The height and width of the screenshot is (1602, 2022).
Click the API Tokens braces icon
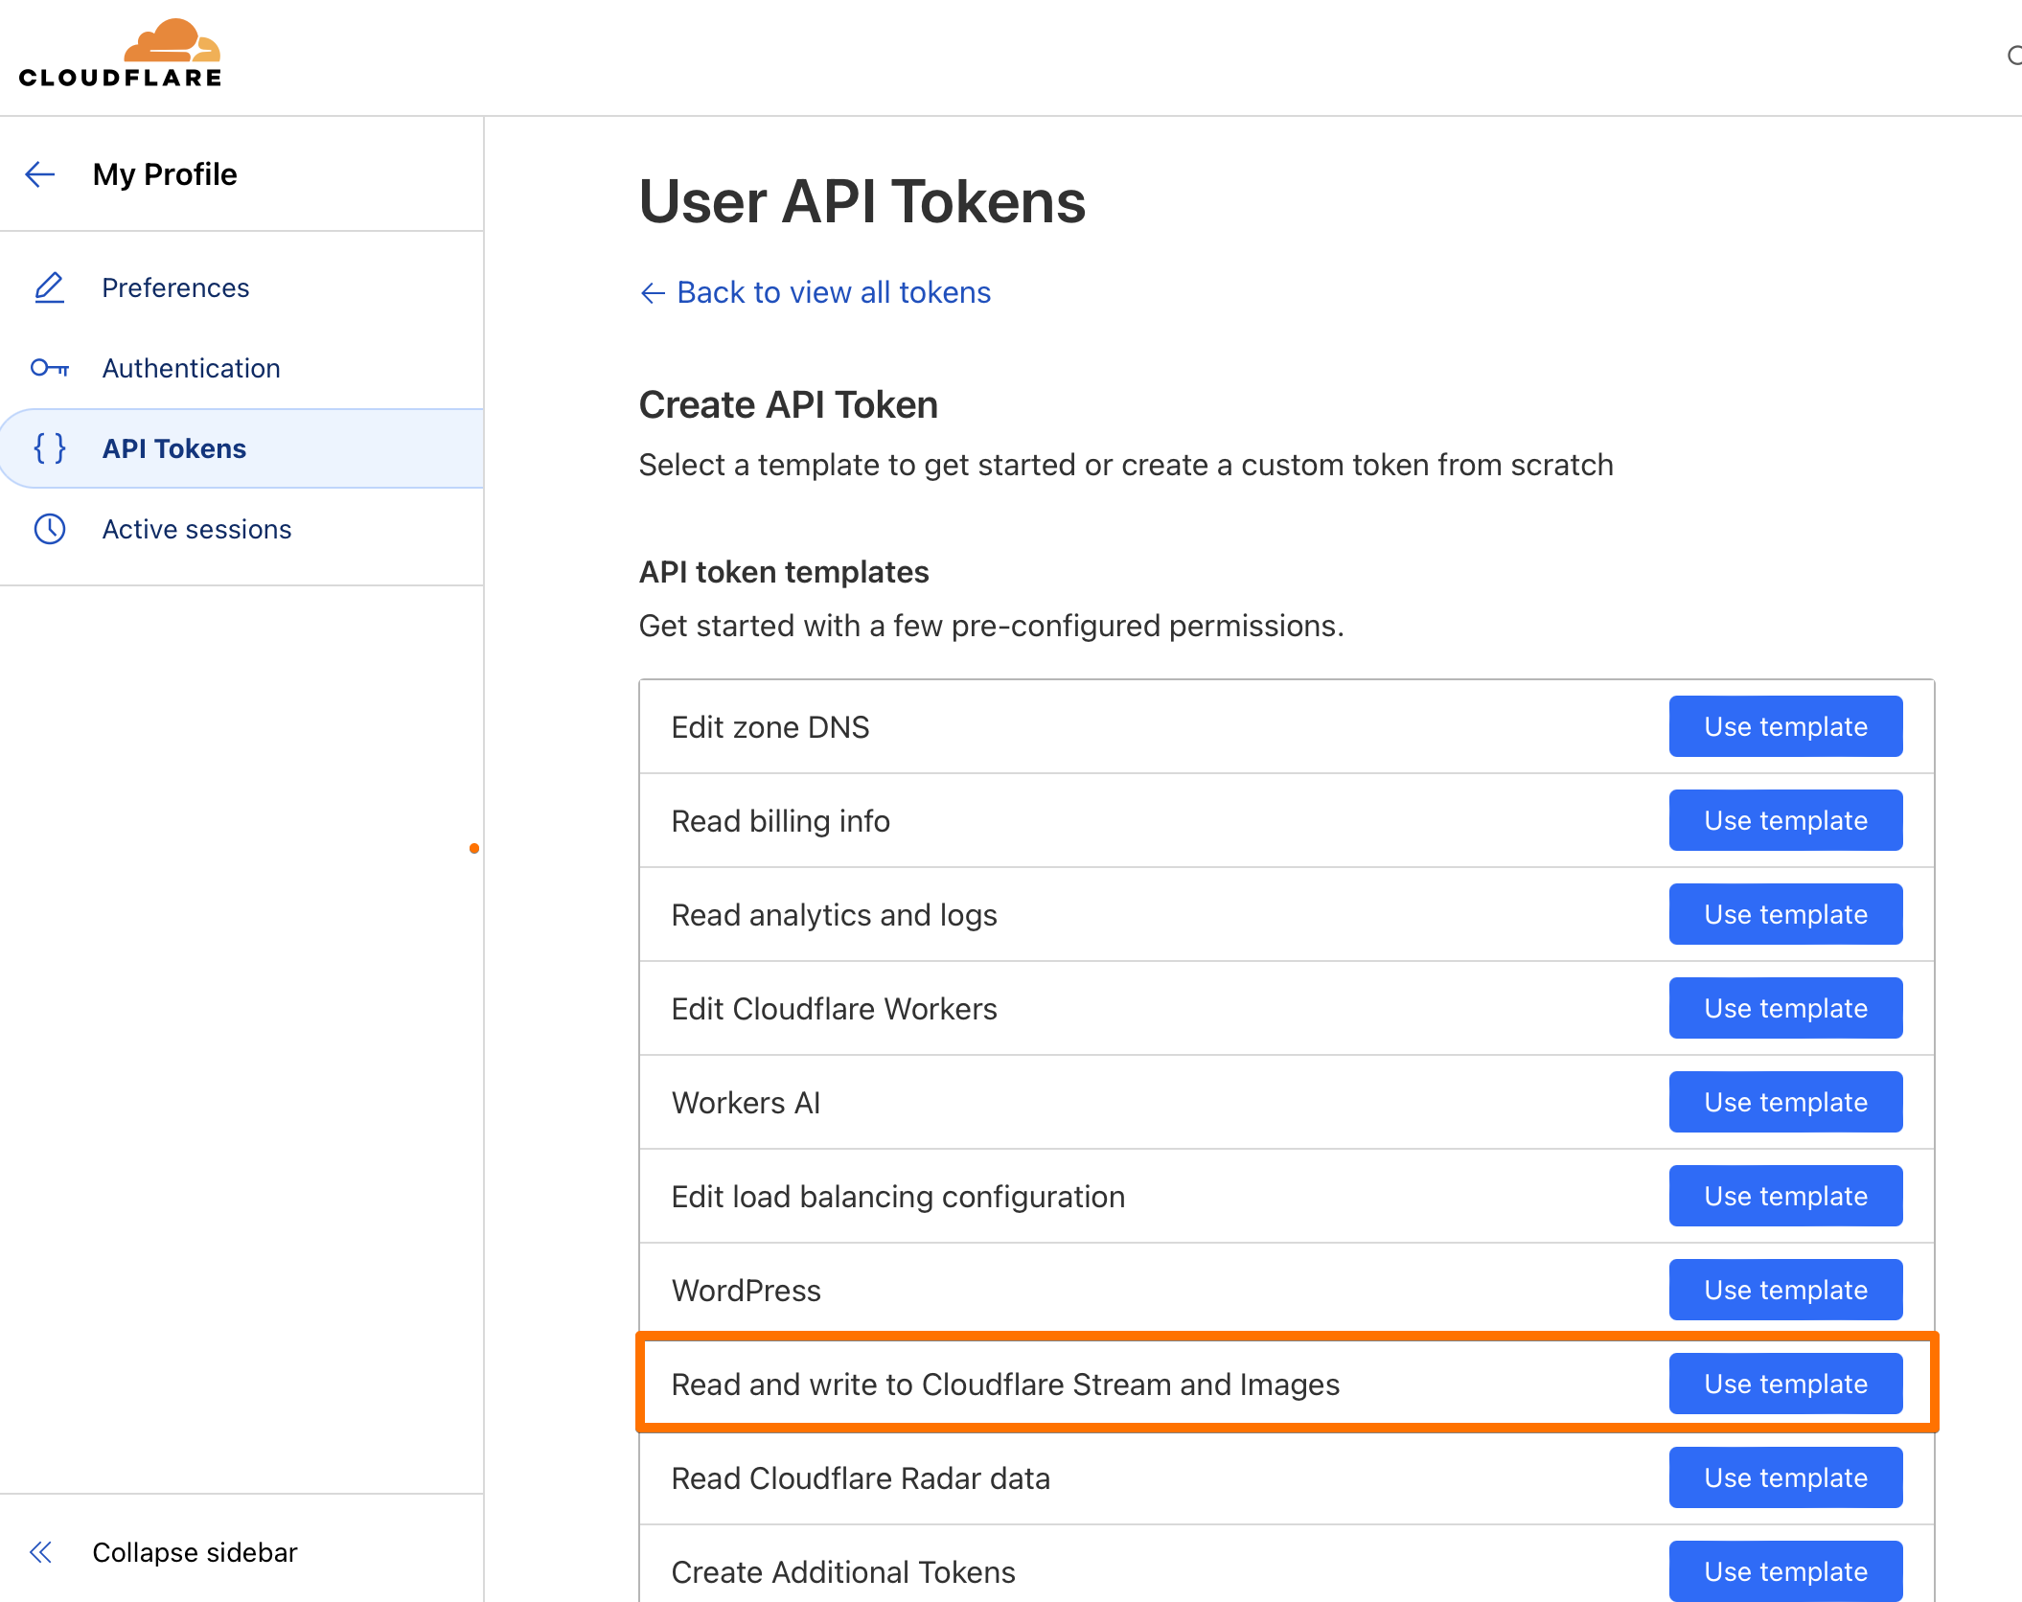pyautogui.click(x=49, y=448)
